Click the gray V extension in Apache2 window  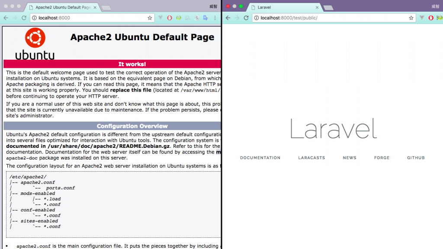pyautogui.click(x=161, y=18)
